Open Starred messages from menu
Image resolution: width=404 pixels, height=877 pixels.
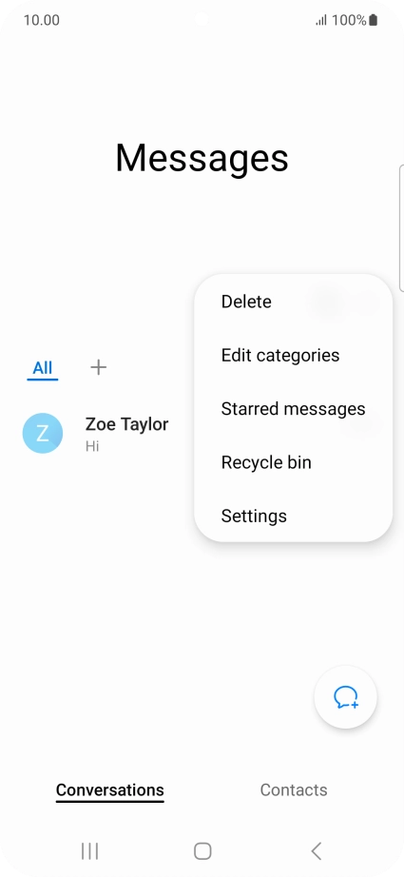tap(293, 409)
